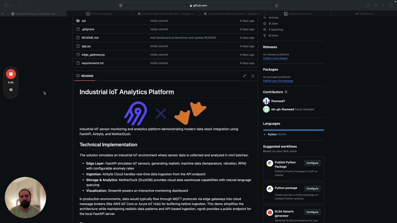Go forward with the Safari forward arrow
Screen dimensions: 397x223
coord(26,5)
